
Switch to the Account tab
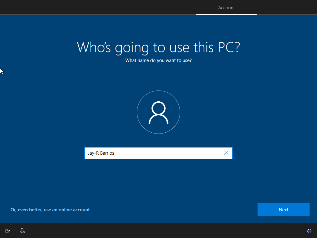tap(226, 8)
